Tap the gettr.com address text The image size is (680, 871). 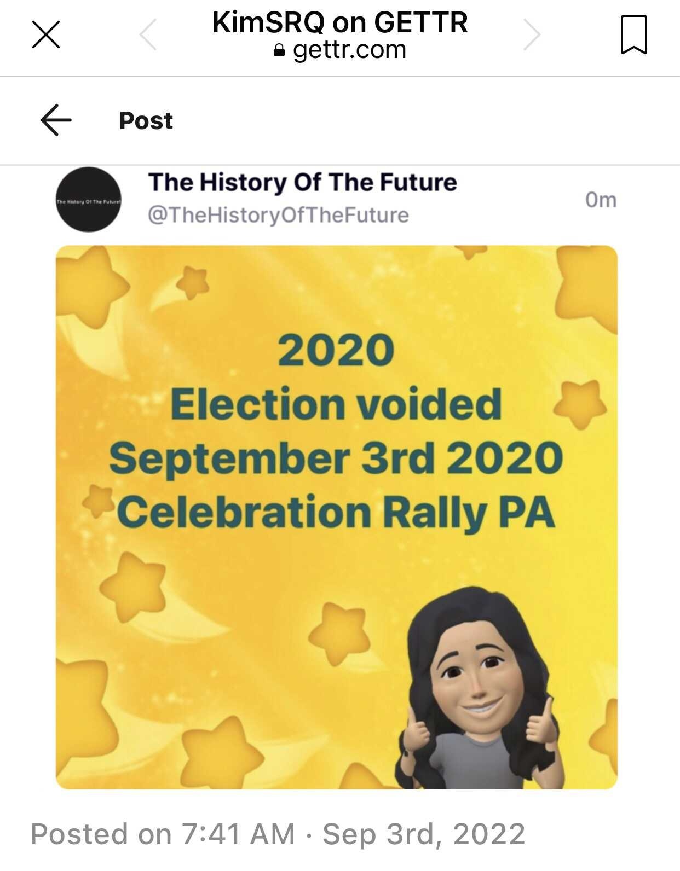click(x=349, y=50)
